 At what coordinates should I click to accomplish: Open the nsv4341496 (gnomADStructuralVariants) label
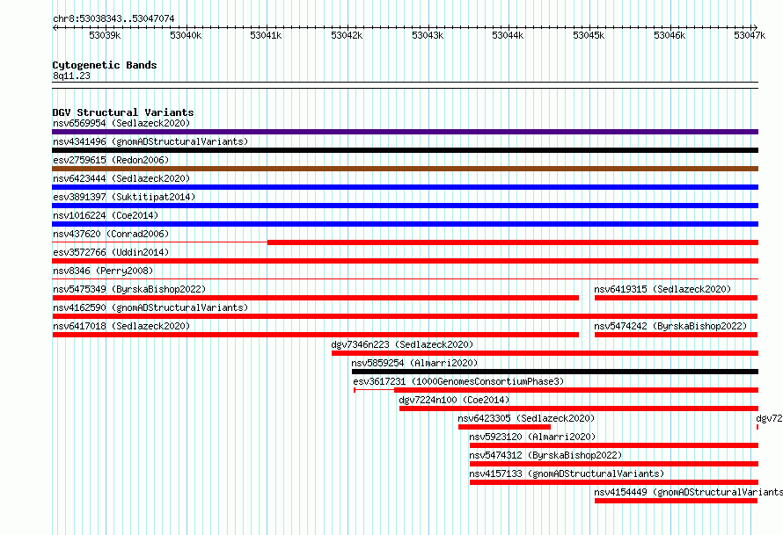(150, 141)
